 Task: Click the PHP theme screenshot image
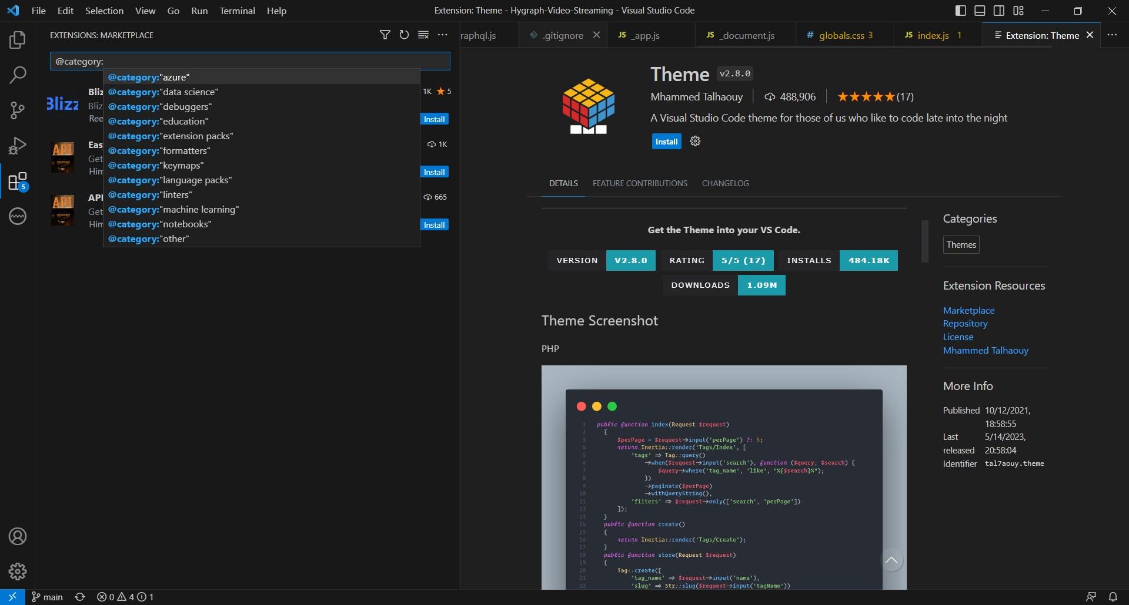click(724, 478)
